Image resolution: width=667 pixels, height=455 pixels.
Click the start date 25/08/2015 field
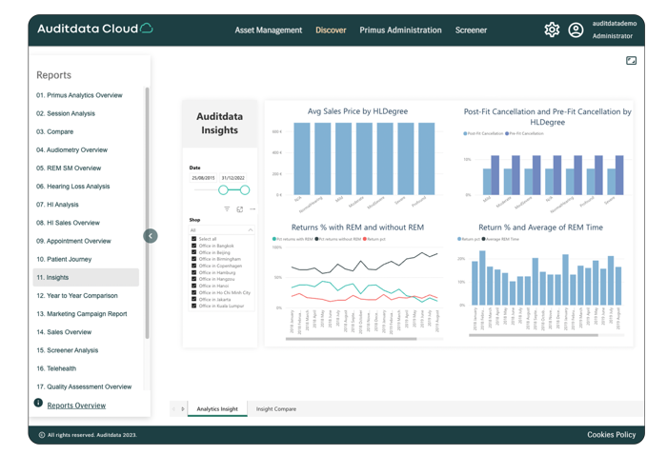click(203, 178)
